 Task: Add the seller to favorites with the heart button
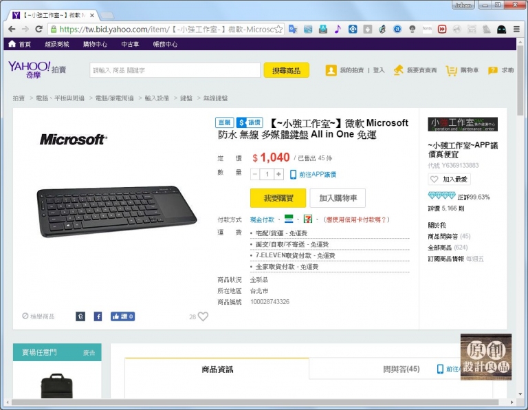(449, 180)
